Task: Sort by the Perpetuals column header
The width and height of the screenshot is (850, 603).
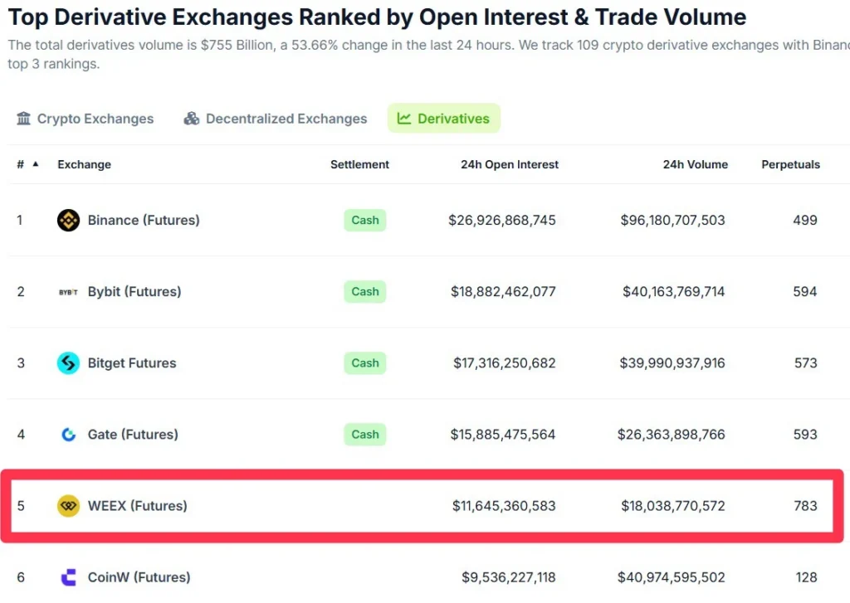Action: pyautogui.click(x=790, y=164)
